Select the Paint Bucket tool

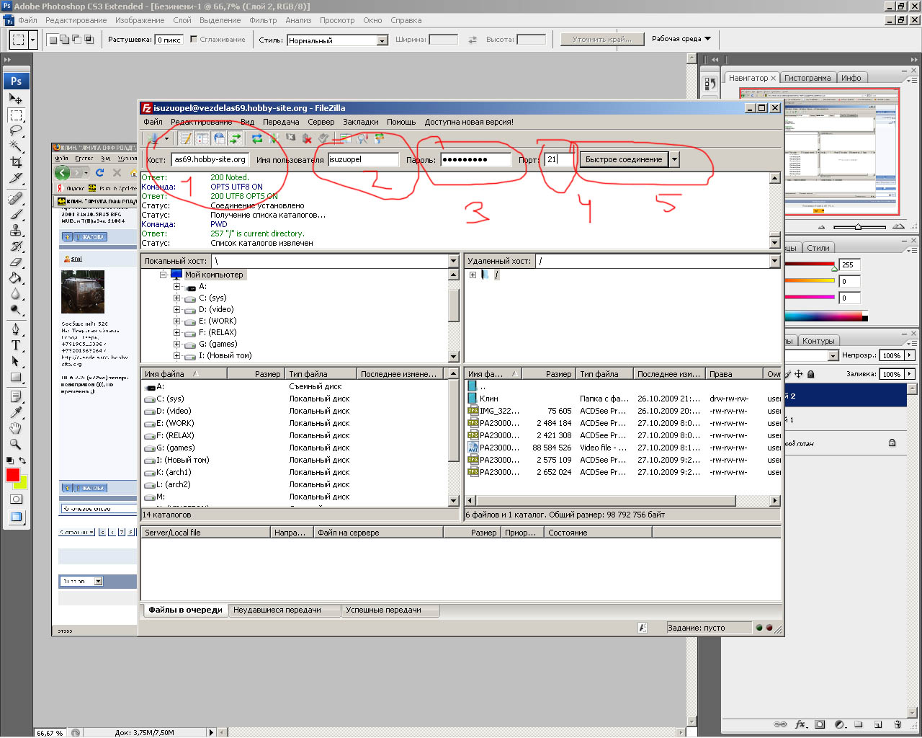point(16,278)
